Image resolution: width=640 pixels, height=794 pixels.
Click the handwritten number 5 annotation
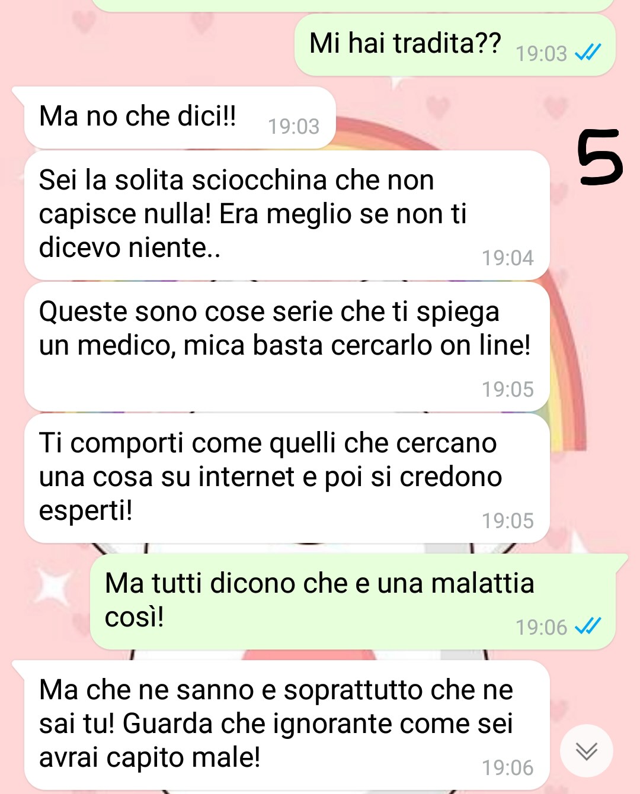tap(600, 157)
